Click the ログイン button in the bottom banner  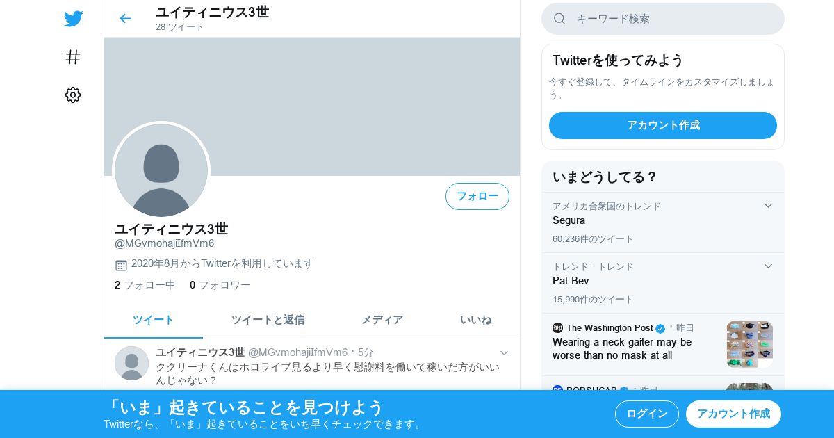tap(647, 414)
